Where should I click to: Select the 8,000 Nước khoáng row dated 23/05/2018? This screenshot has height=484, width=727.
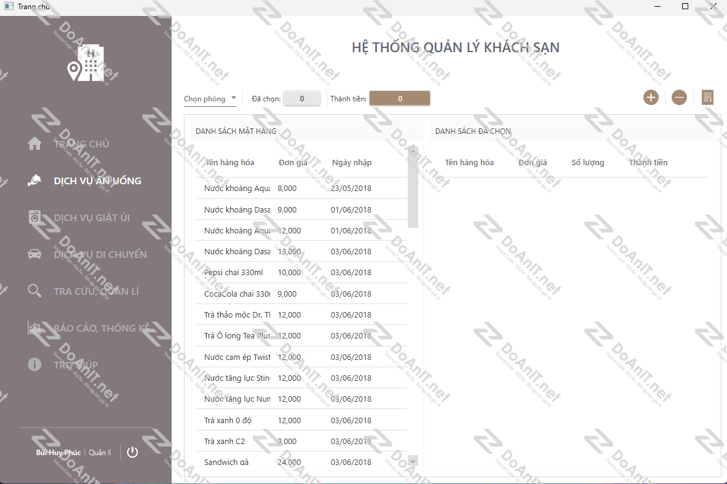coord(301,189)
